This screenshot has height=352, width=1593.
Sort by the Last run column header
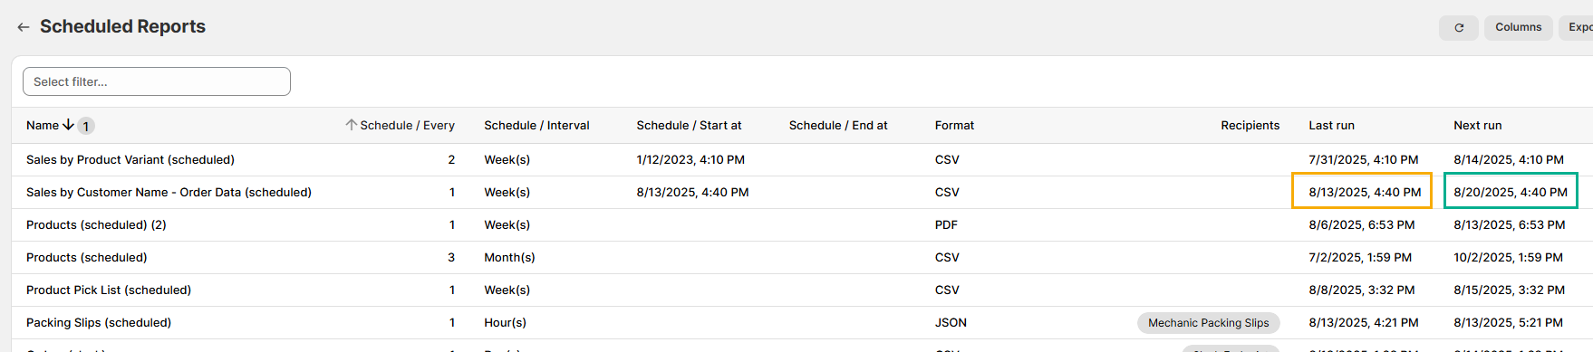(x=1331, y=126)
